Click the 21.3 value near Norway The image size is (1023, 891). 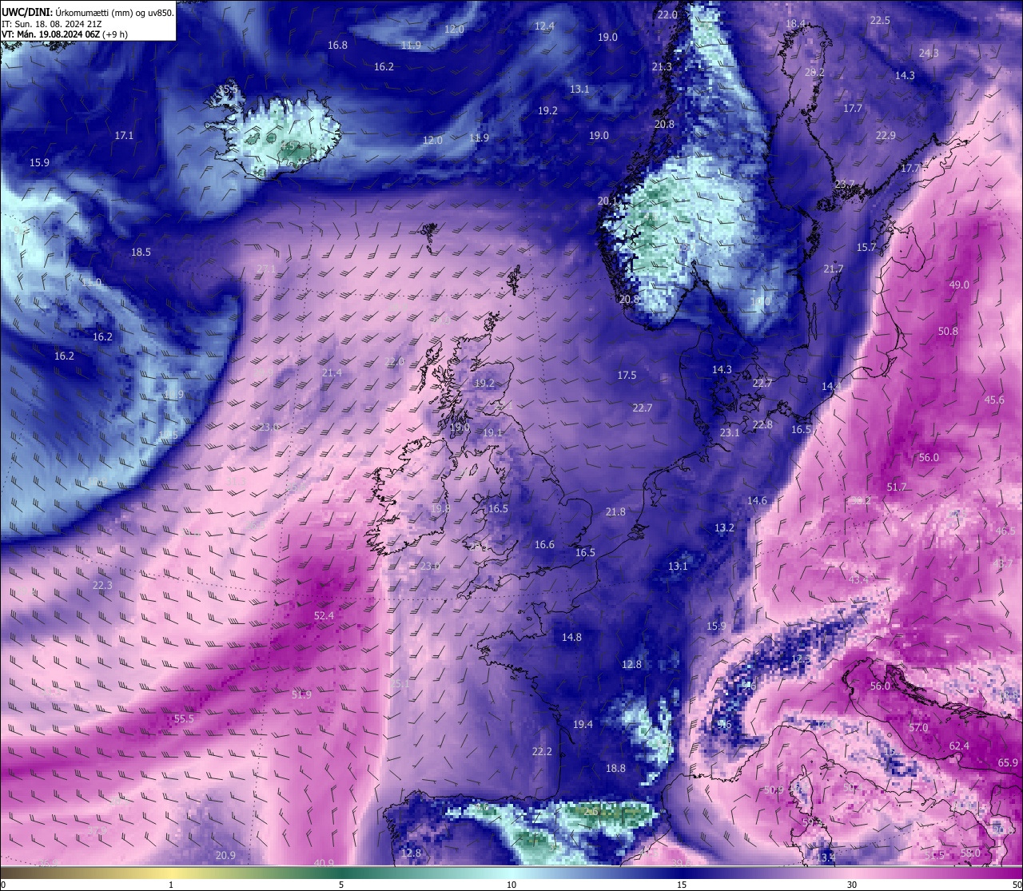coord(662,67)
